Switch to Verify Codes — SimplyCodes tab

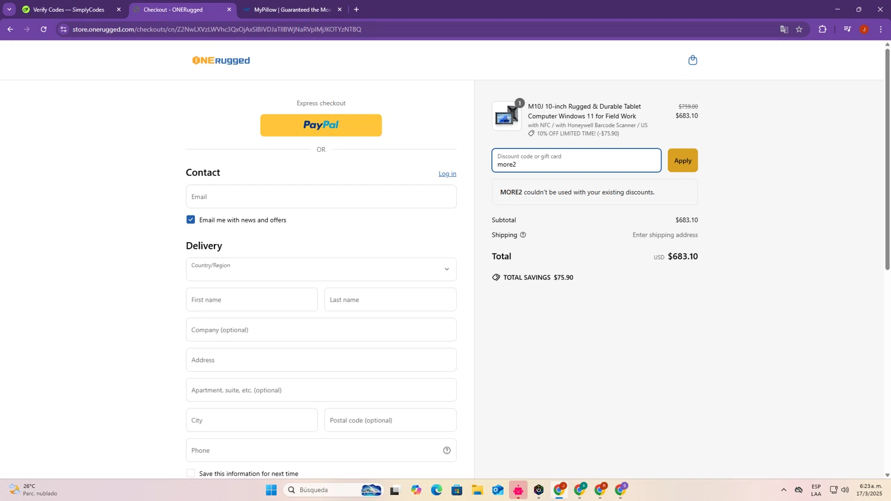(68, 9)
